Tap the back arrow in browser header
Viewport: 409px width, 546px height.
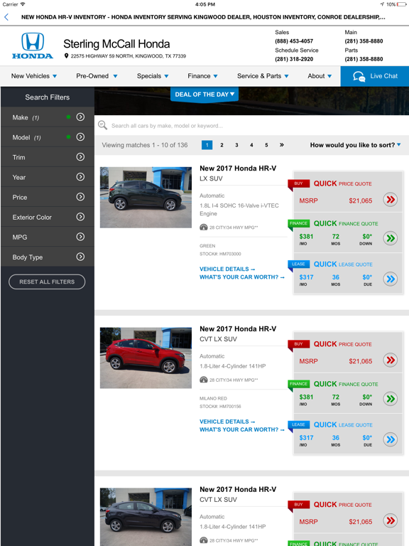coord(6,17)
